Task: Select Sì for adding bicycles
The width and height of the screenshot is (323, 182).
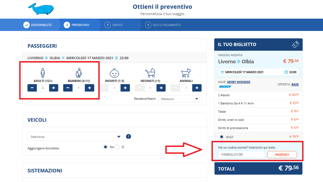Action: [117, 147]
